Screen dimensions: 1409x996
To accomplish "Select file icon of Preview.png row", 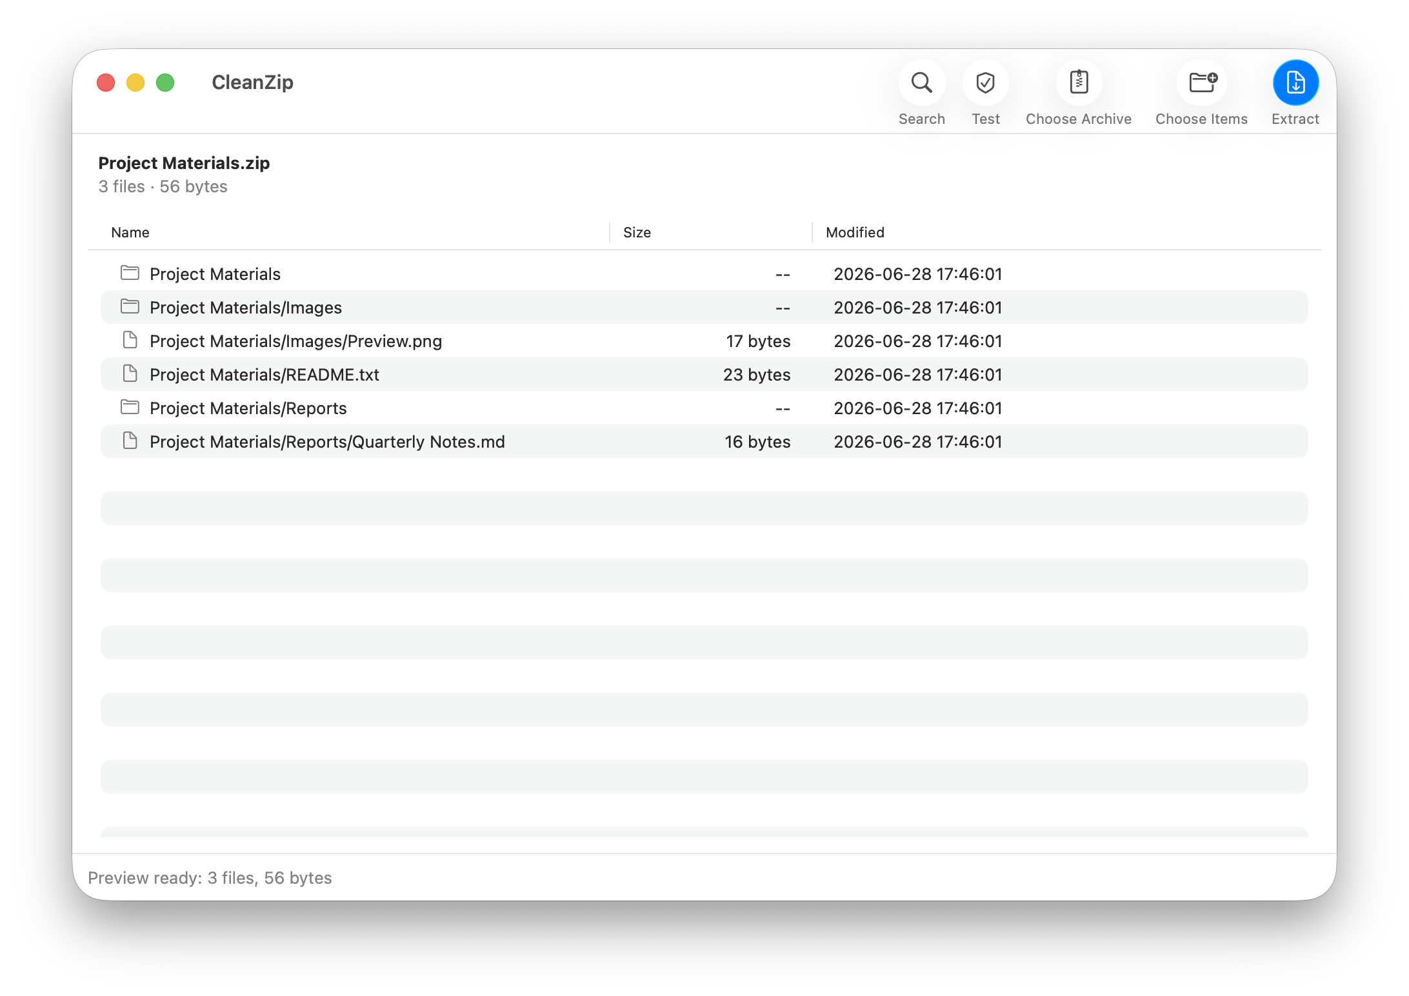I will pos(130,341).
